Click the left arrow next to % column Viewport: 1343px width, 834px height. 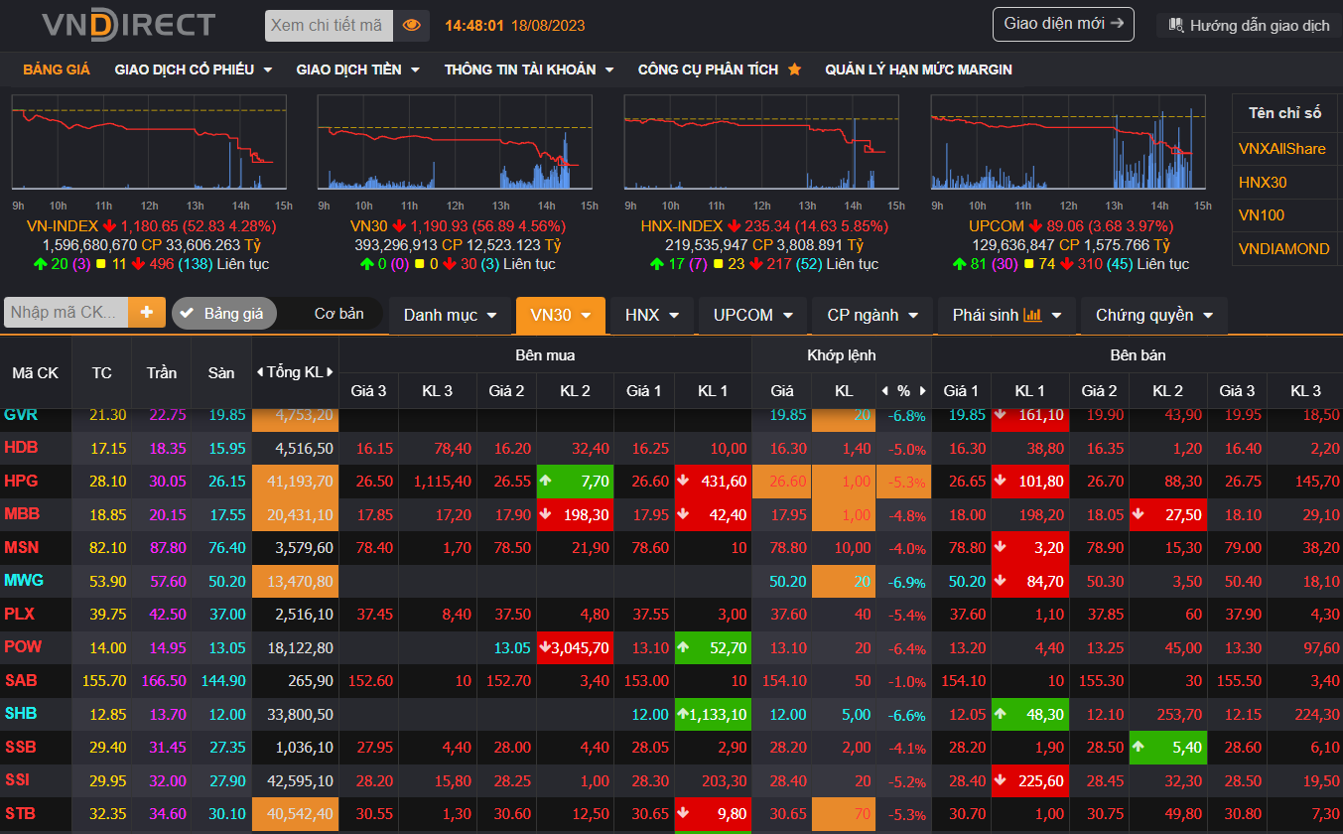885,391
